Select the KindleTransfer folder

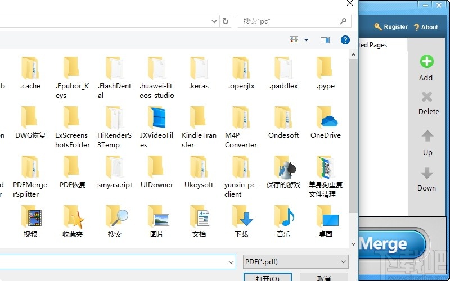(x=199, y=128)
